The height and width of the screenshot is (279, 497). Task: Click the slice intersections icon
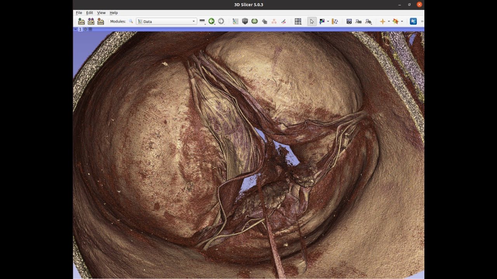(395, 21)
